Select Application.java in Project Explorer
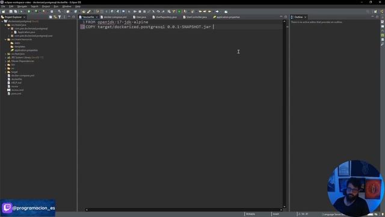This screenshot has width=385, height=217. point(26,32)
